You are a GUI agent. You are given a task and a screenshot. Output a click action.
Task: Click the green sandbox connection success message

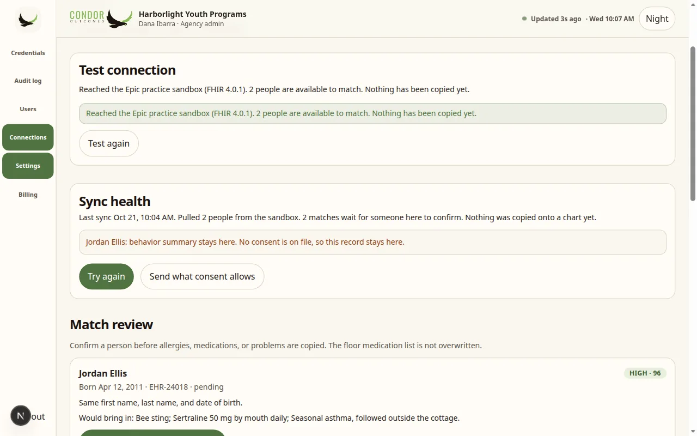pos(372,113)
